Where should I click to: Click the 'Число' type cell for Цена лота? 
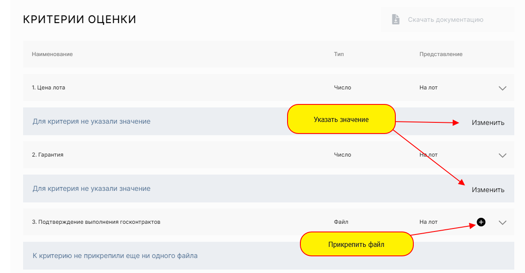pos(342,88)
